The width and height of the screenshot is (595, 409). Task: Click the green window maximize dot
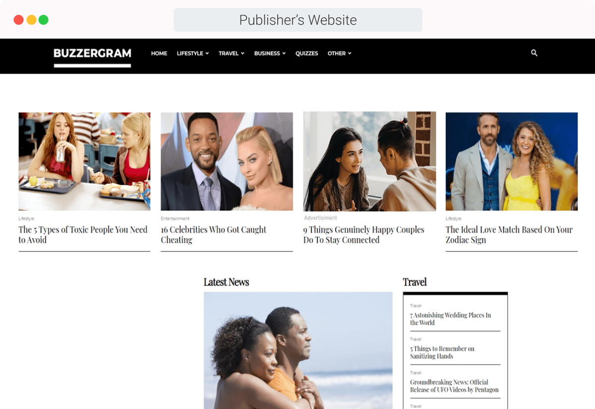coord(44,20)
